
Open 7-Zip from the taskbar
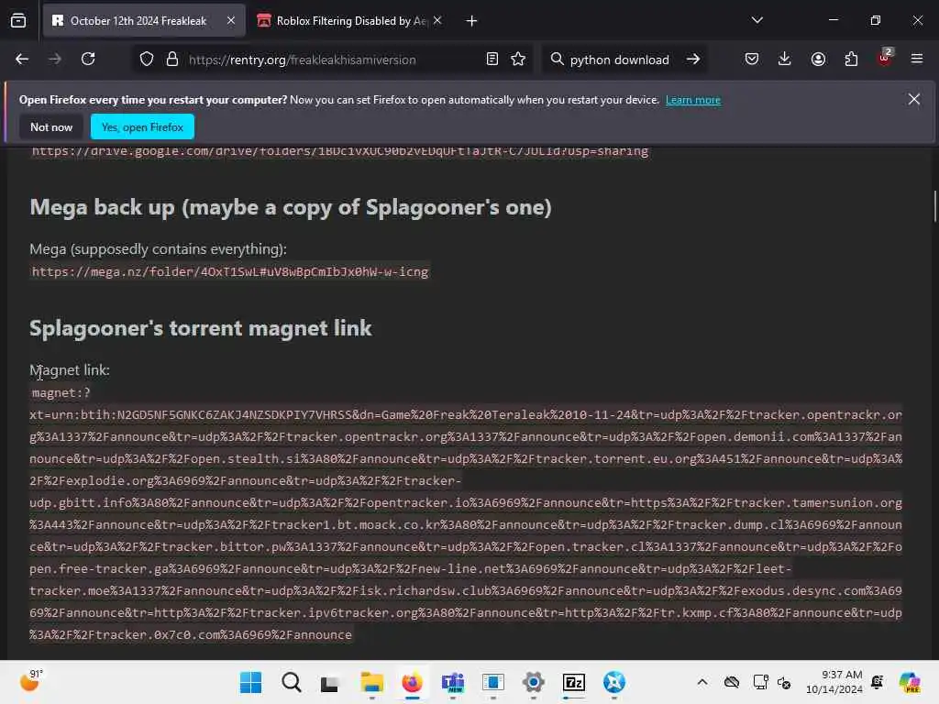[574, 682]
